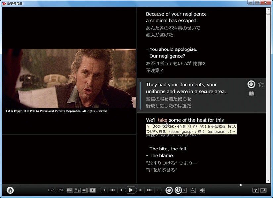
Task: Open help with the question mark
Action: pyautogui.click(x=255, y=190)
